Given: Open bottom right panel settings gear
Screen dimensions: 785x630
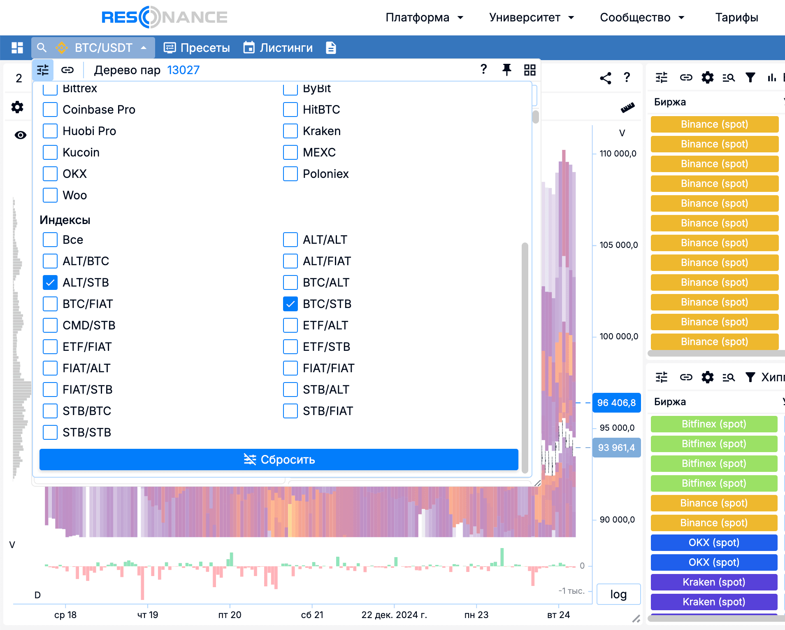Looking at the screenshot, I should point(708,377).
